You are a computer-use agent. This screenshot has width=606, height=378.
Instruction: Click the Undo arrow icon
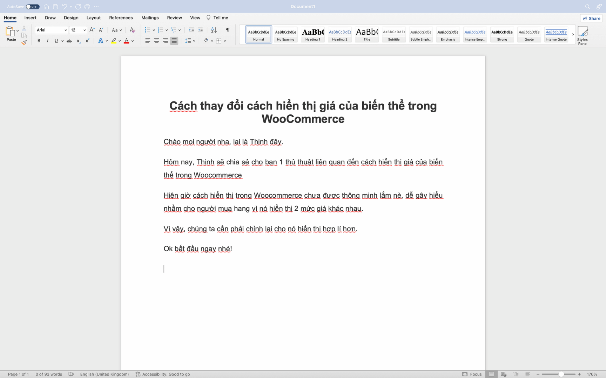pos(65,7)
